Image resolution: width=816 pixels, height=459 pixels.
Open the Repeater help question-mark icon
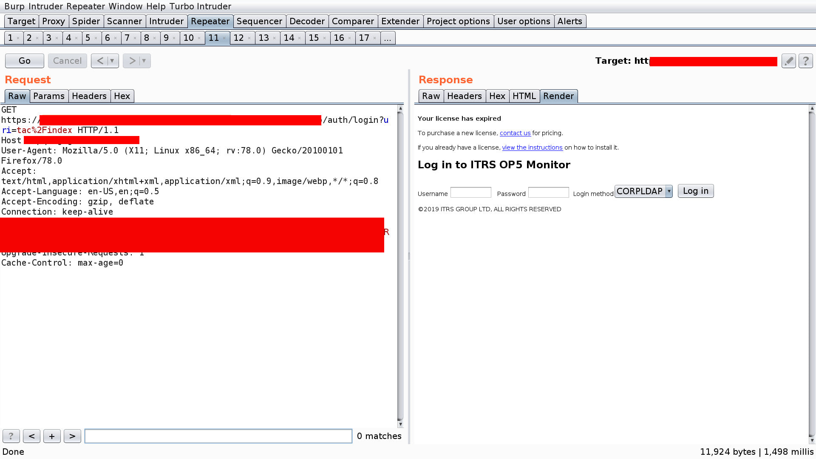805,61
